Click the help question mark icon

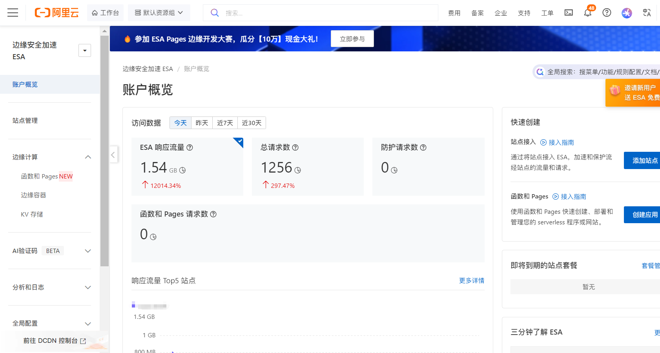point(607,13)
